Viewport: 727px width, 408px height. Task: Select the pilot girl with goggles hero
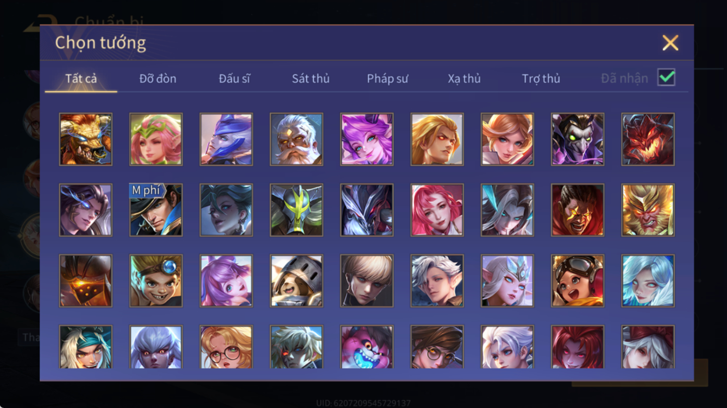point(578,281)
